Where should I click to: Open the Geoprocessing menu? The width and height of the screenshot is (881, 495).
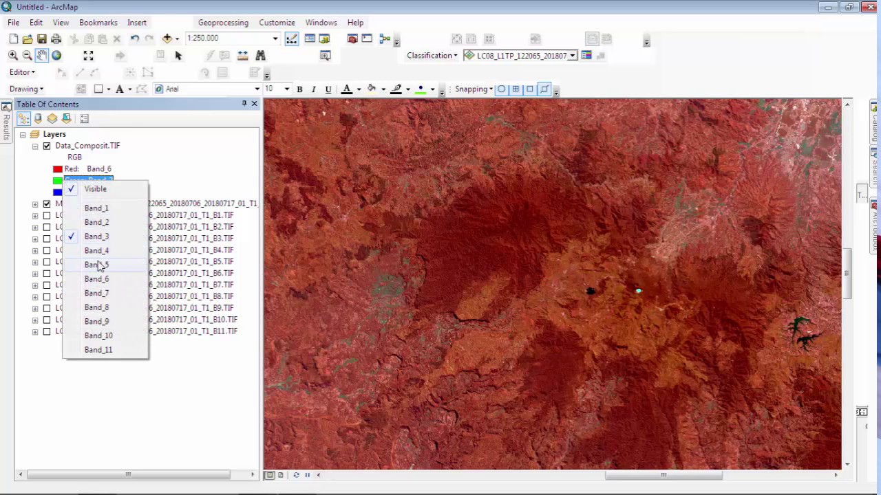[222, 23]
